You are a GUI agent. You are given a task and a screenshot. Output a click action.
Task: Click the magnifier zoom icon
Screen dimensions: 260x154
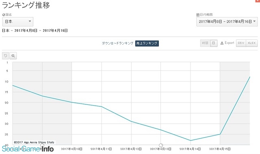click(13, 56)
